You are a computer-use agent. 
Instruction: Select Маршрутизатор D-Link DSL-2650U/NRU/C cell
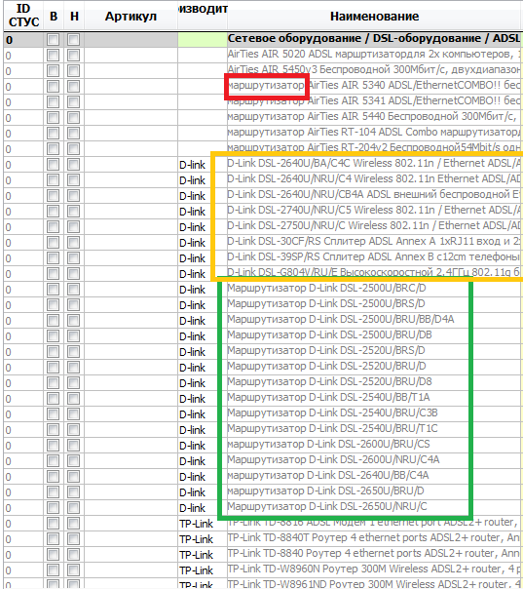coord(374,507)
